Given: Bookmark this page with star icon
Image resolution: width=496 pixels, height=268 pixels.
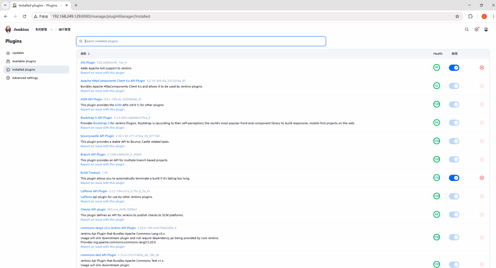Looking at the screenshot, I should tap(457, 16).
